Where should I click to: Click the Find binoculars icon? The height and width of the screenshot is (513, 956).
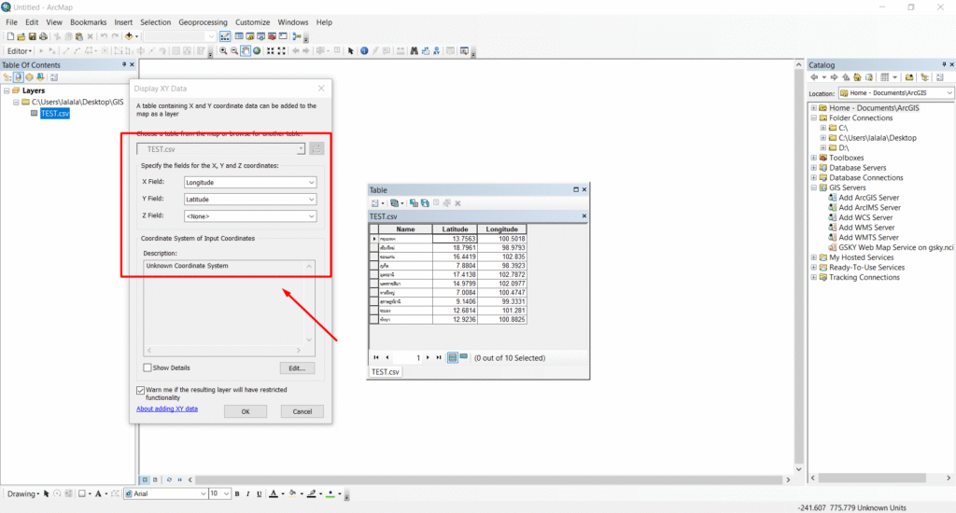(x=414, y=51)
